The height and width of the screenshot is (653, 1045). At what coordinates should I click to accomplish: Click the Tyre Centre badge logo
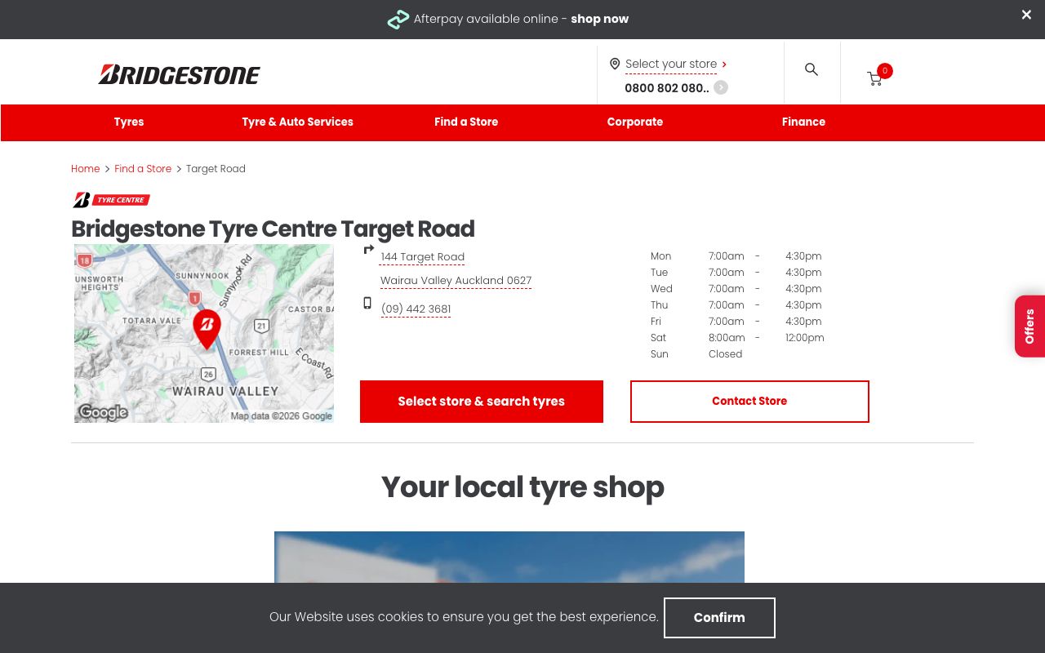point(111,200)
